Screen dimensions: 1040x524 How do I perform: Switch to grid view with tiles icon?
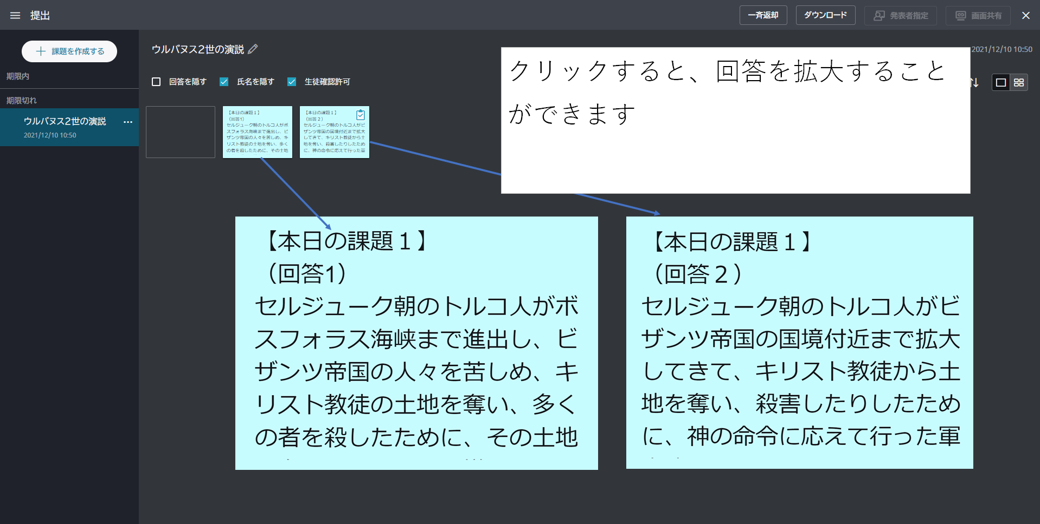point(1019,82)
